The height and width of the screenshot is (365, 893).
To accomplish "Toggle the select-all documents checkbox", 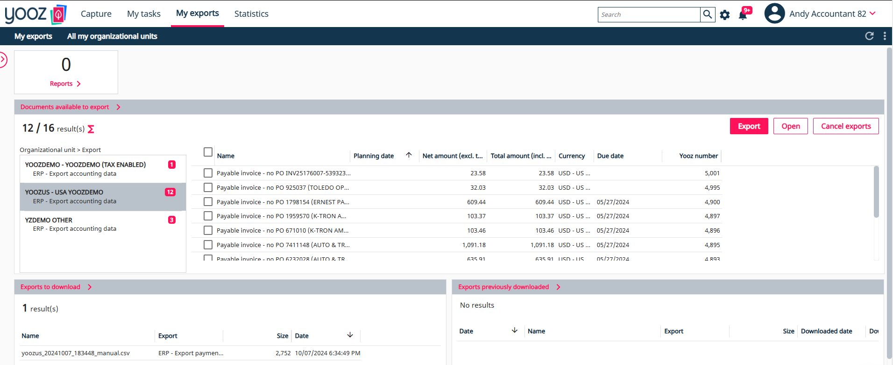I will [208, 152].
